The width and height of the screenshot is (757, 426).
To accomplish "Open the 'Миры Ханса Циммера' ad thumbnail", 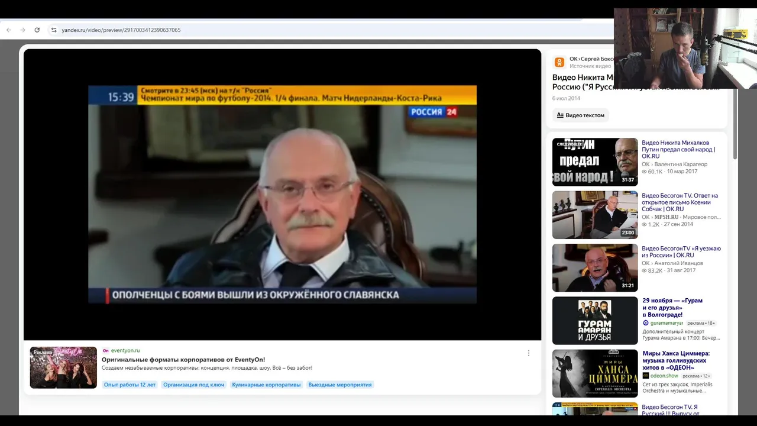I will (595, 373).
